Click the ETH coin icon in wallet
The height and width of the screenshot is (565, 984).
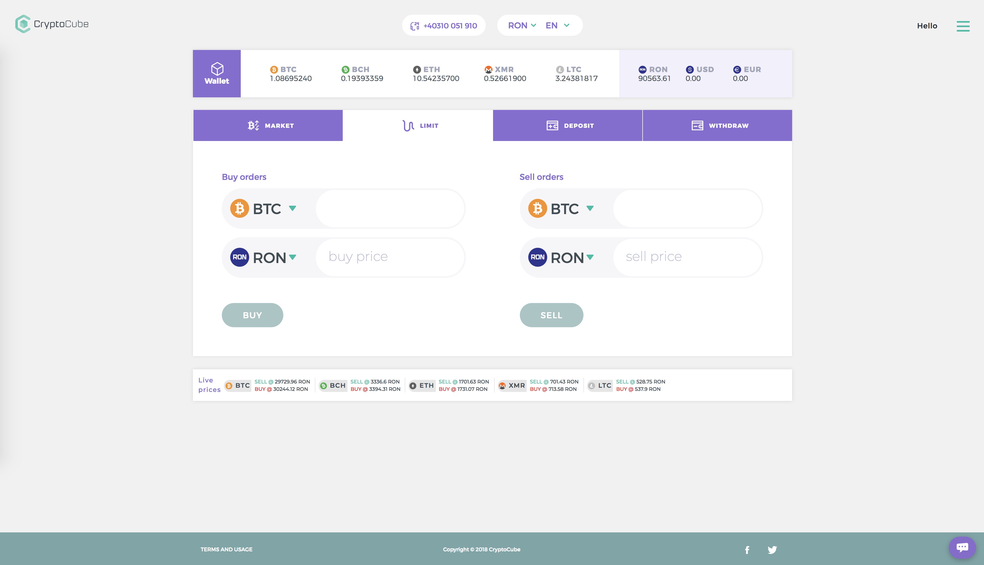point(417,69)
